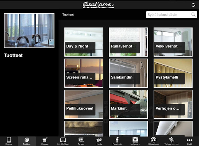Select the Vekkiverhot product tile
This screenshot has height=146, width=199.
173,42
